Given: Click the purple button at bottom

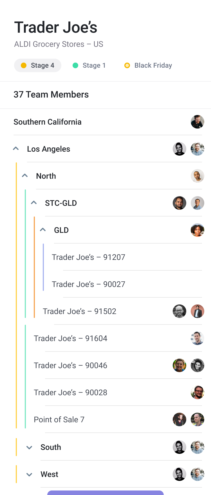Looking at the screenshot, I should [x=105, y=493].
